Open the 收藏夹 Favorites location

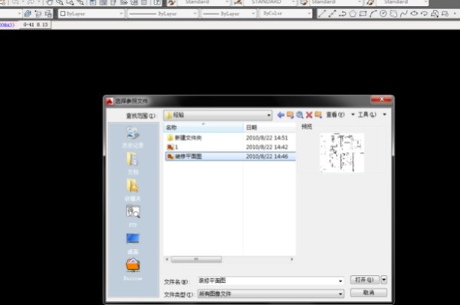pyautogui.click(x=133, y=190)
